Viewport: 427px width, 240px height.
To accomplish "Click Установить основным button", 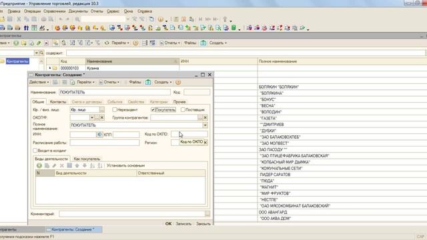I will (x=125, y=165).
